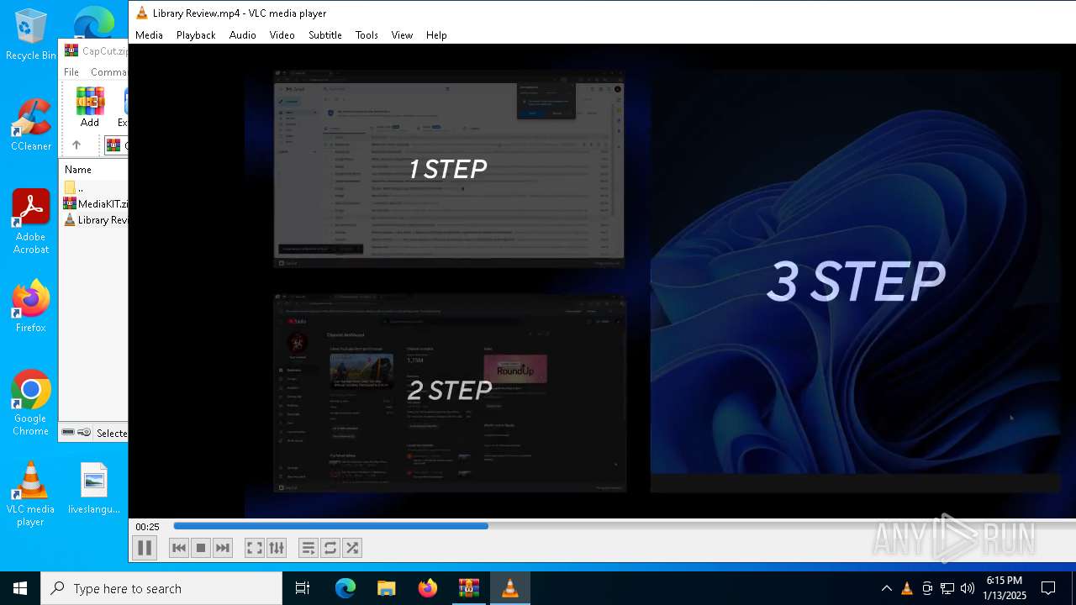Open the Tools menu

pyautogui.click(x=367, y=35)
